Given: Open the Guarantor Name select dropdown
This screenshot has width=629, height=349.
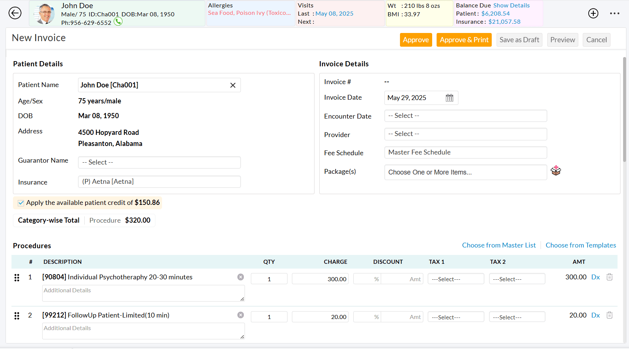Looking at the screenshot, I should (159, 162).
